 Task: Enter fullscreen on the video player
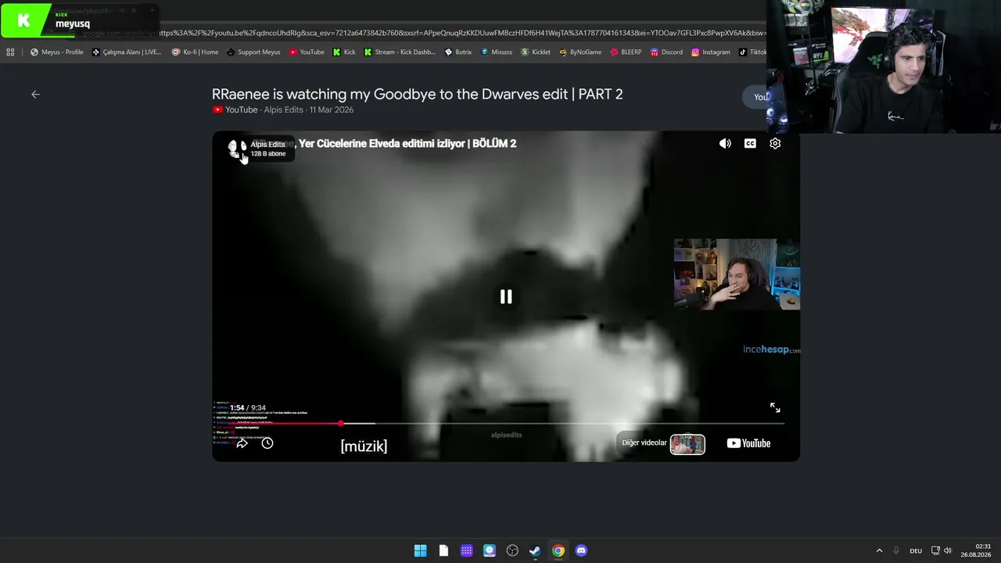775,407
